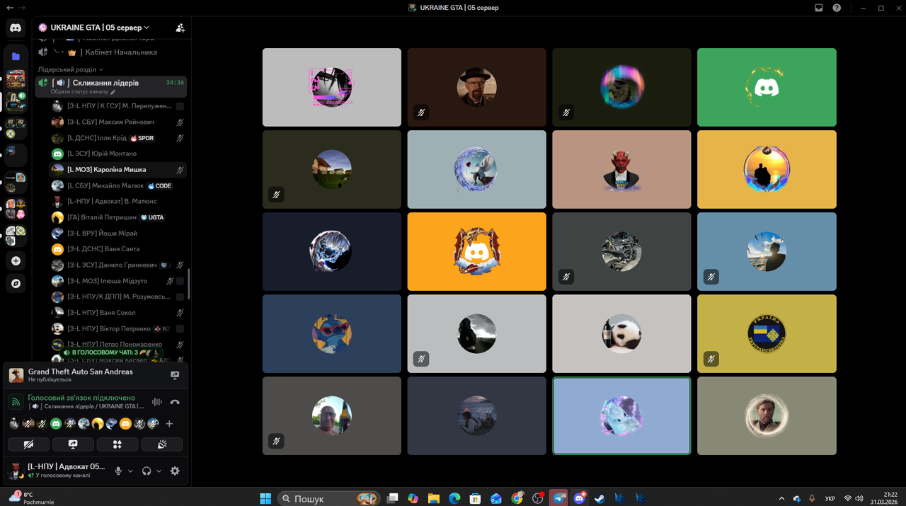The image size is (906, 506).
Task: Click the taskbar Пошук search box
Action: pos(329,498)
